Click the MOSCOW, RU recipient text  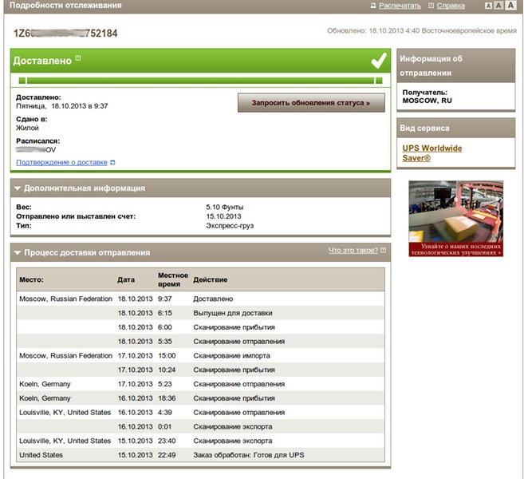427,101
